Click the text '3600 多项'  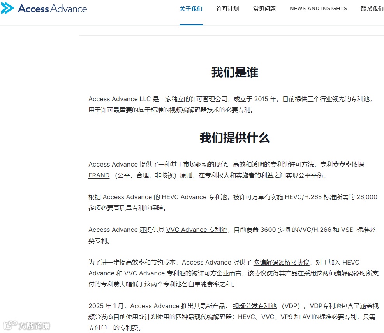[275, 230]
